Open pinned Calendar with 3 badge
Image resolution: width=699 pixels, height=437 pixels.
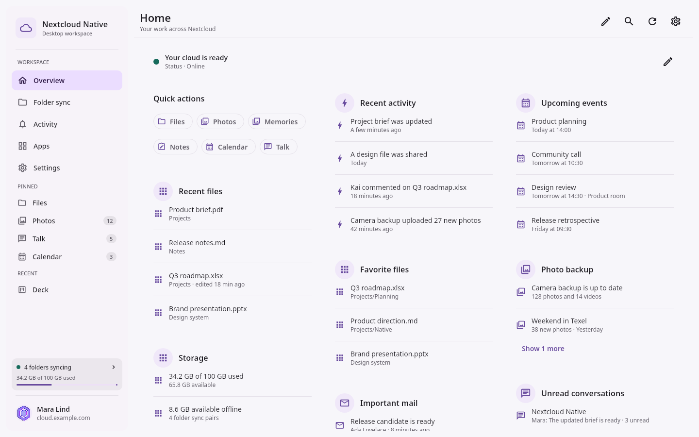[x=67, y=257]
